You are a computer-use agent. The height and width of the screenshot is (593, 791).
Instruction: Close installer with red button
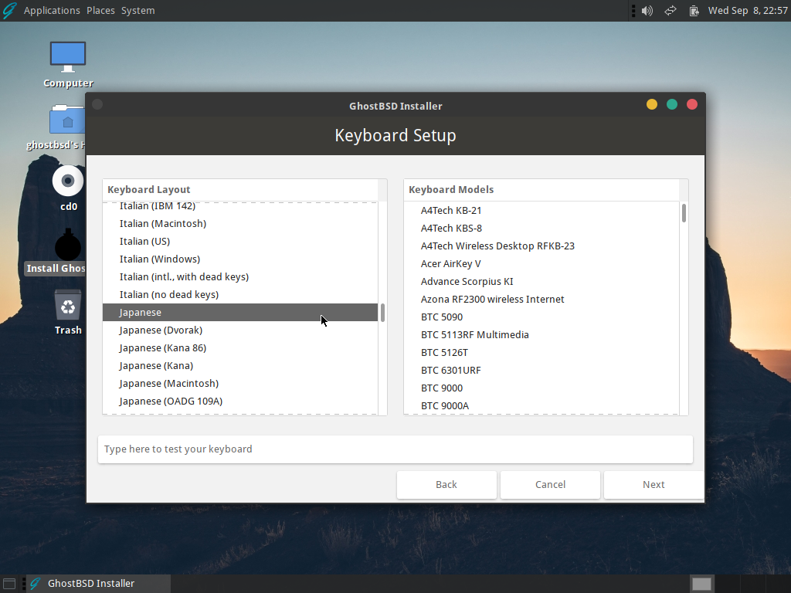[692, 104]
